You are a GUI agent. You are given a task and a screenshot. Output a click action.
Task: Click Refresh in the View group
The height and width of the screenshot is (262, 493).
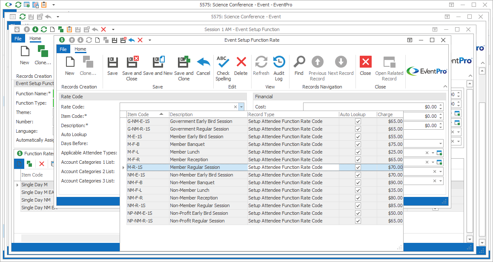point(261,66)
